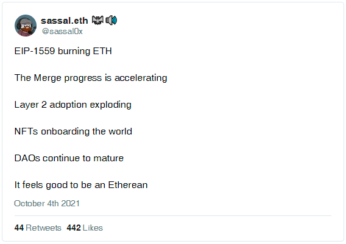Click the word Etherean in the tweet
Image resolution: width=346 pixels, height=244 pixels.
(128, 185)
